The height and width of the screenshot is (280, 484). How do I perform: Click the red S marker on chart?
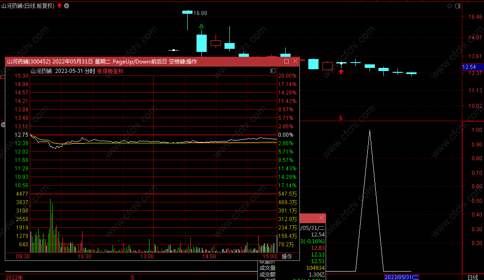pos(340,118)
